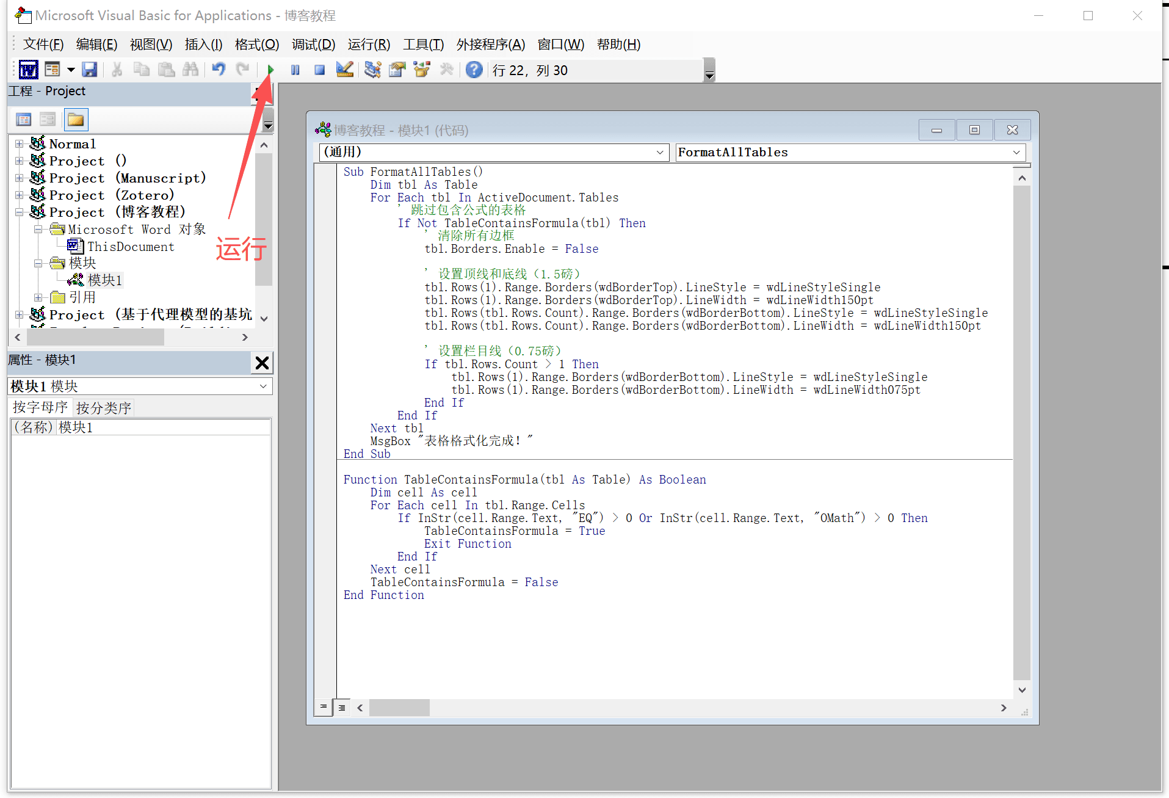Open the 调试(D) menu
Viewport: 1169px width, 798px height.
coord(313,45)
